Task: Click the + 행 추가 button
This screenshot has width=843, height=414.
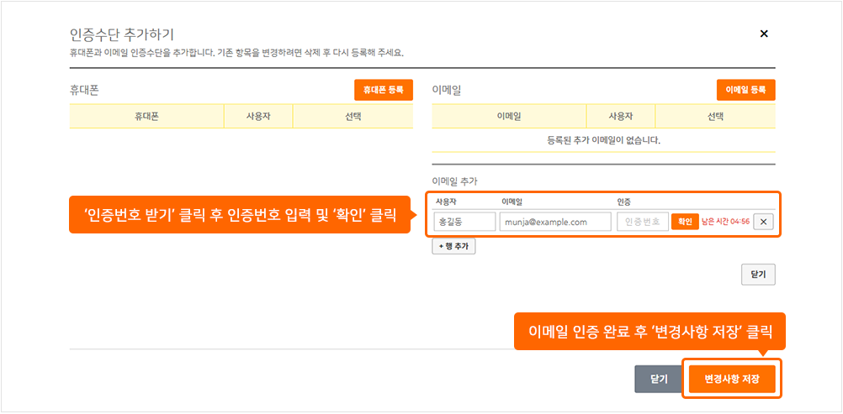Action: (453, 246)
